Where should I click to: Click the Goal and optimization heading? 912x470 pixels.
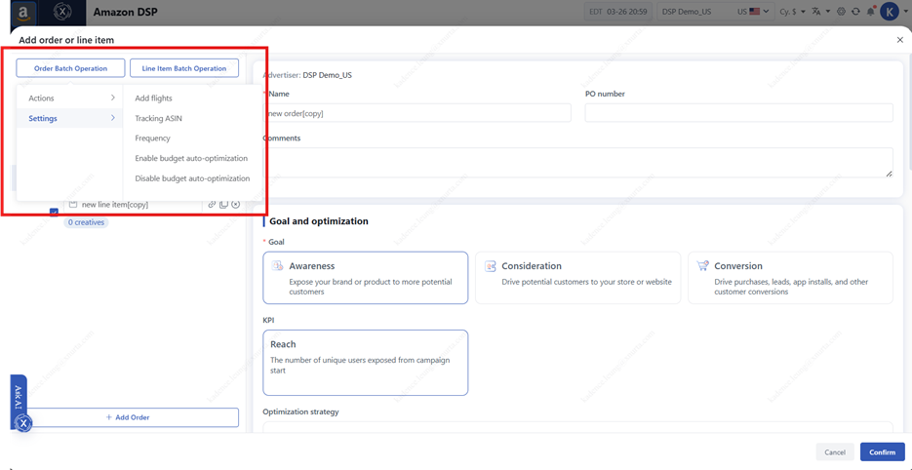coord(318,221)
